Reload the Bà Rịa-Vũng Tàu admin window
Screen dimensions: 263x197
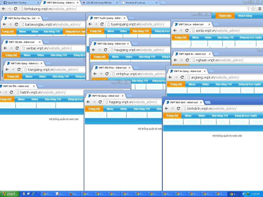point(16,24)
